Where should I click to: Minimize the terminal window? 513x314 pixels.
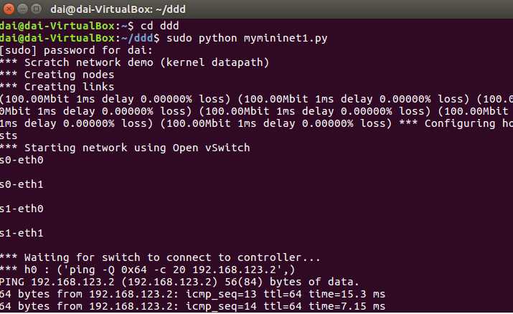pos(22,9)
